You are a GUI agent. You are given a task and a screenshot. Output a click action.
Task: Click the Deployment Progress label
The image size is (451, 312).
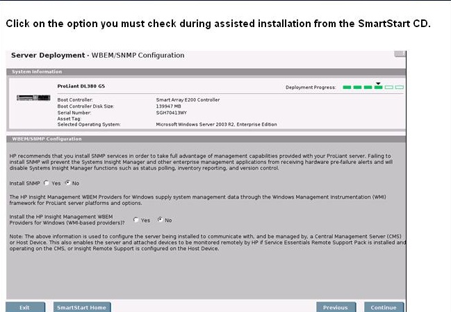[x=311, y=88]
